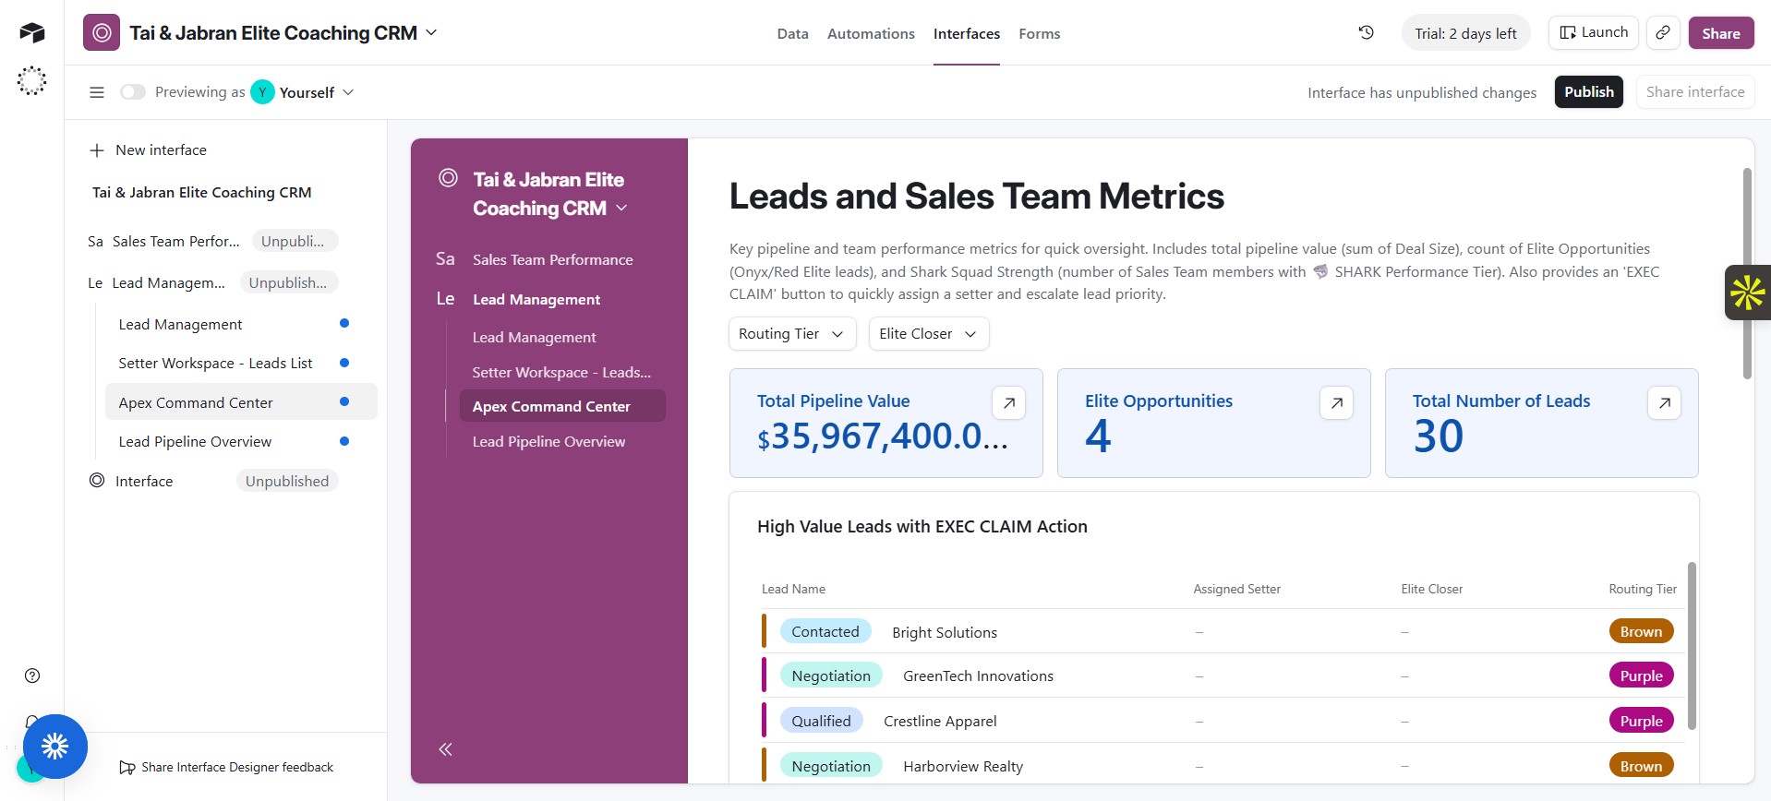Open Setter Workspace - Leads page in the purple sidebar
Image resolution: width=1771 pixels, height=801 pixels.
click(561, 373)
